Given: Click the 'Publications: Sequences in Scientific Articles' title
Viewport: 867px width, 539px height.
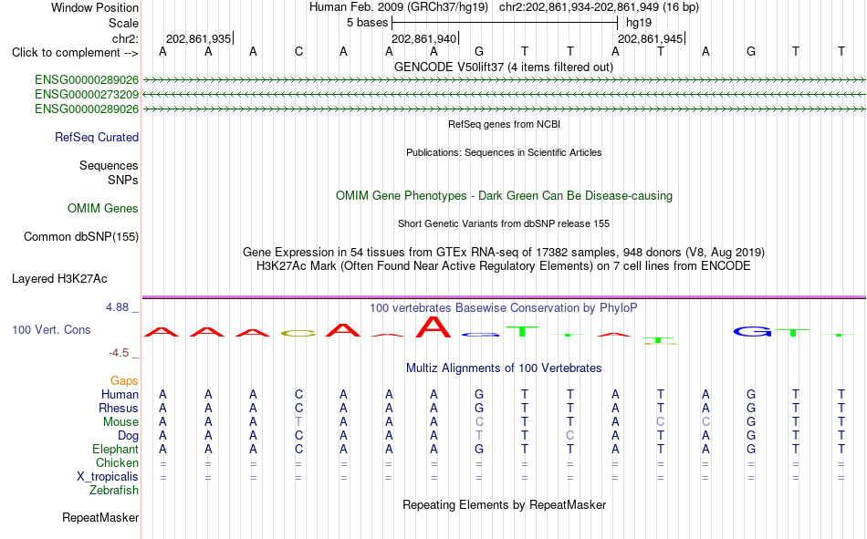Looking at the screenshot, I should pos(504,152).
